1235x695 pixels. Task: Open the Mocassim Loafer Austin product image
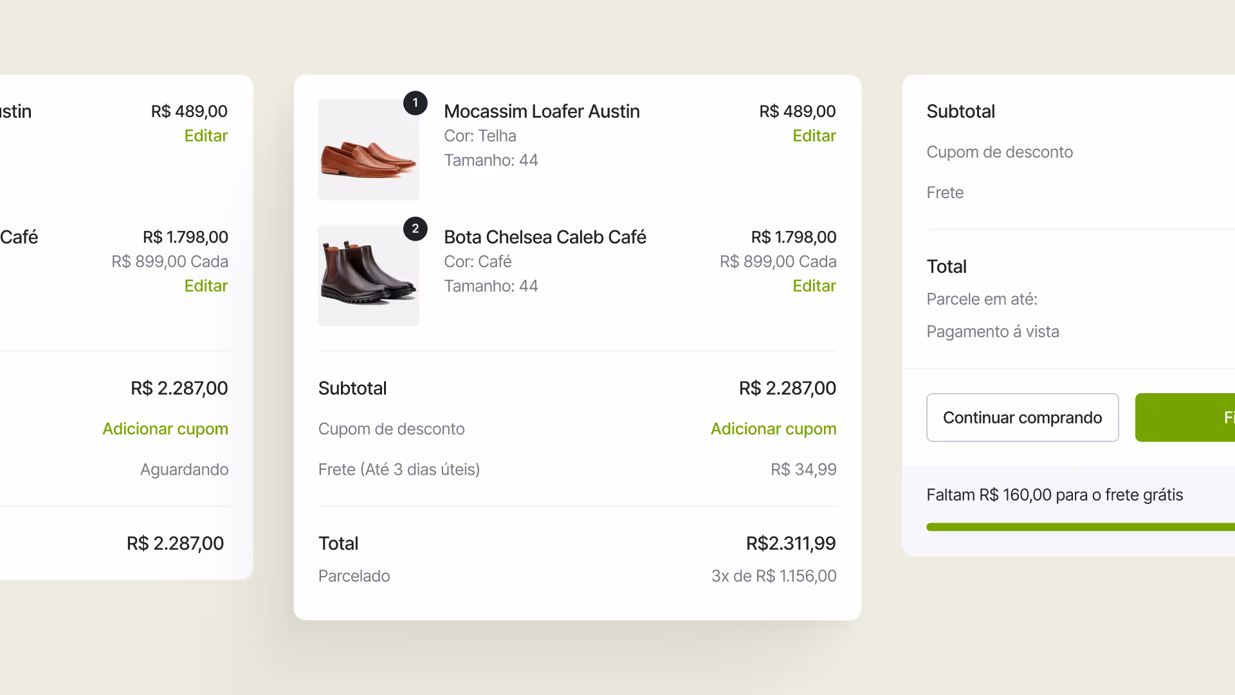(369, 149)
